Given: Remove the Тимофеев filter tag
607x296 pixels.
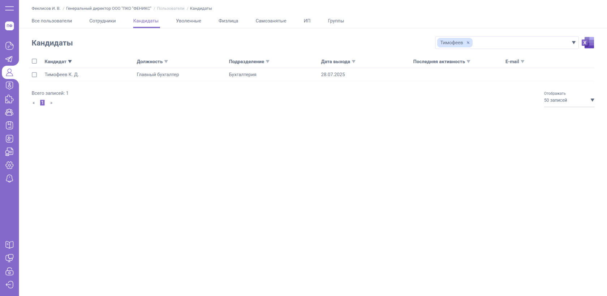Looking at the screenshot, I should pos(468,43).
